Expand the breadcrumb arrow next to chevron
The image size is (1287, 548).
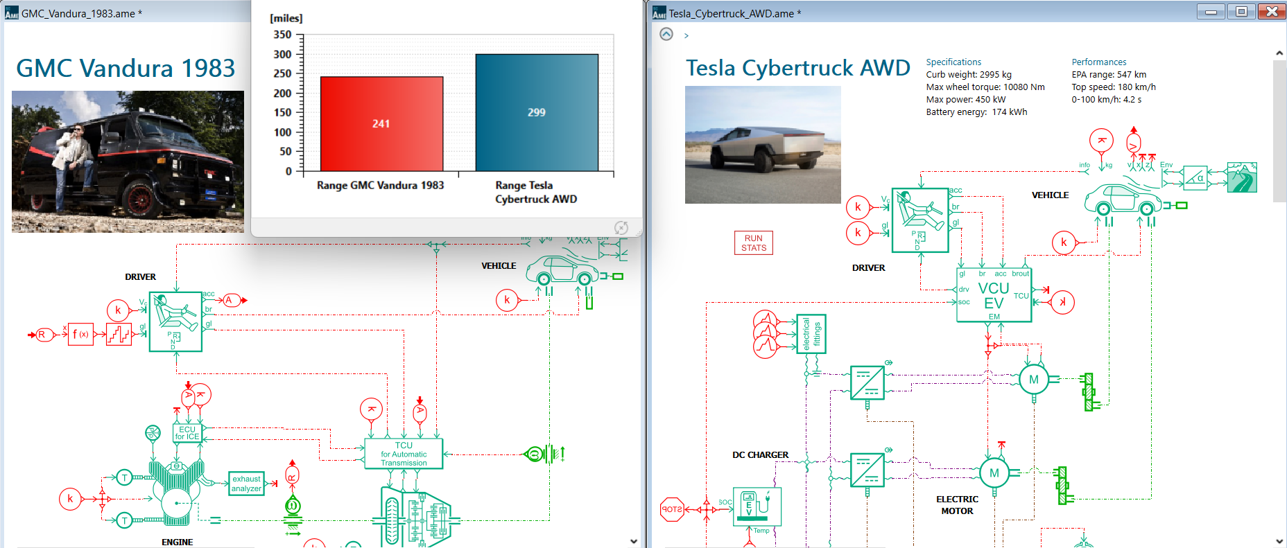[686, 35]
